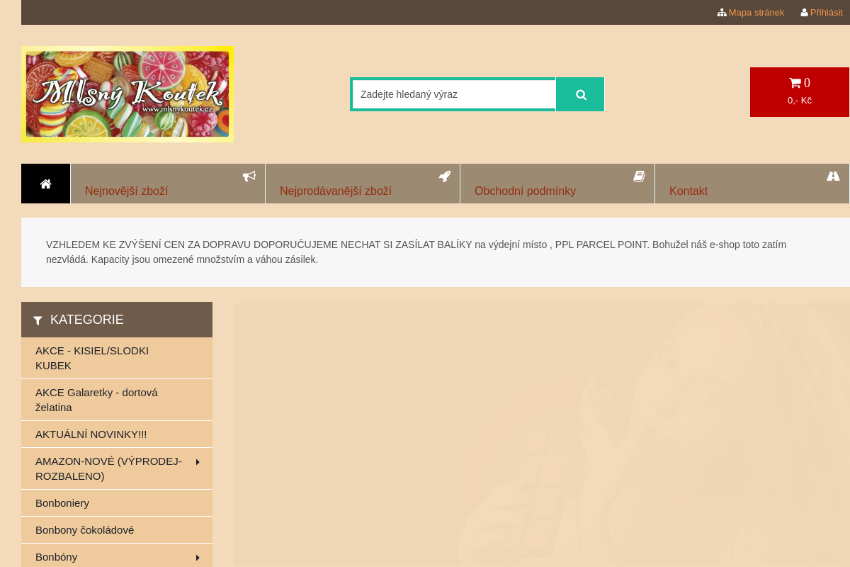Open the Kontakt menu item

[752, 184]
